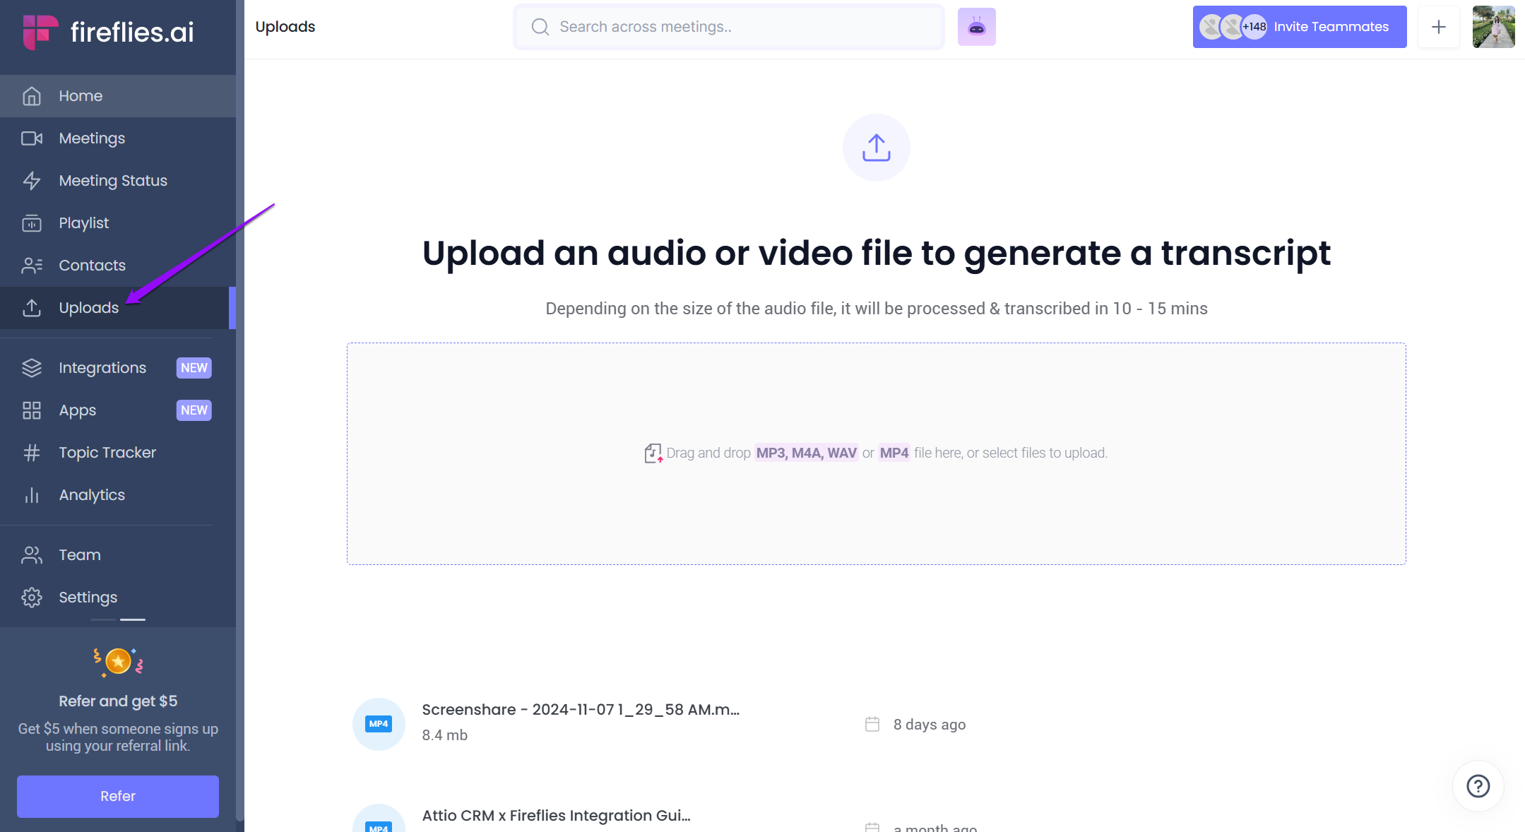Select the Meetings camera icon

click(32, 138)
